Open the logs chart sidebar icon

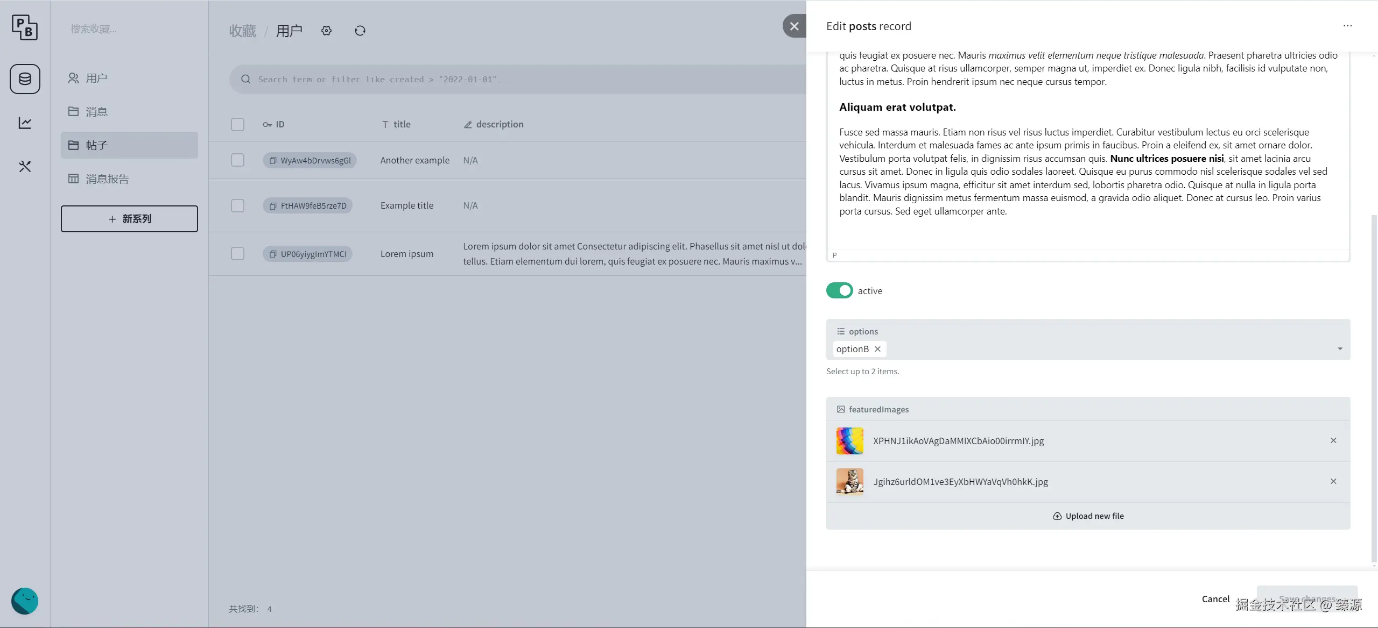[x=25, y=123]
